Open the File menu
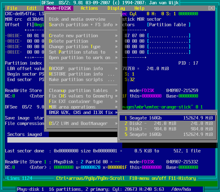Image resolution: width=220 pixels, height=192 pixels. pos(12,8)
